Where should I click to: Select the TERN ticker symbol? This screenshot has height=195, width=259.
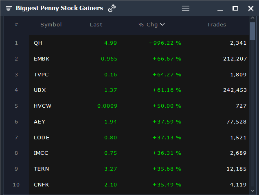click(x=42, y=169)
